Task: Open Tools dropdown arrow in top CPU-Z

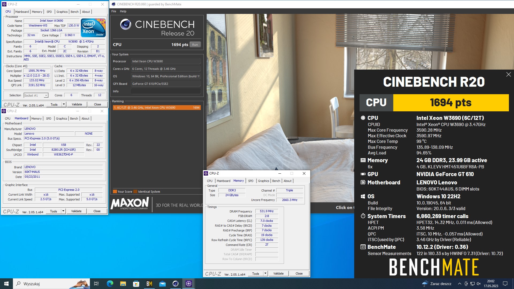Action: [x=64, y=104]
